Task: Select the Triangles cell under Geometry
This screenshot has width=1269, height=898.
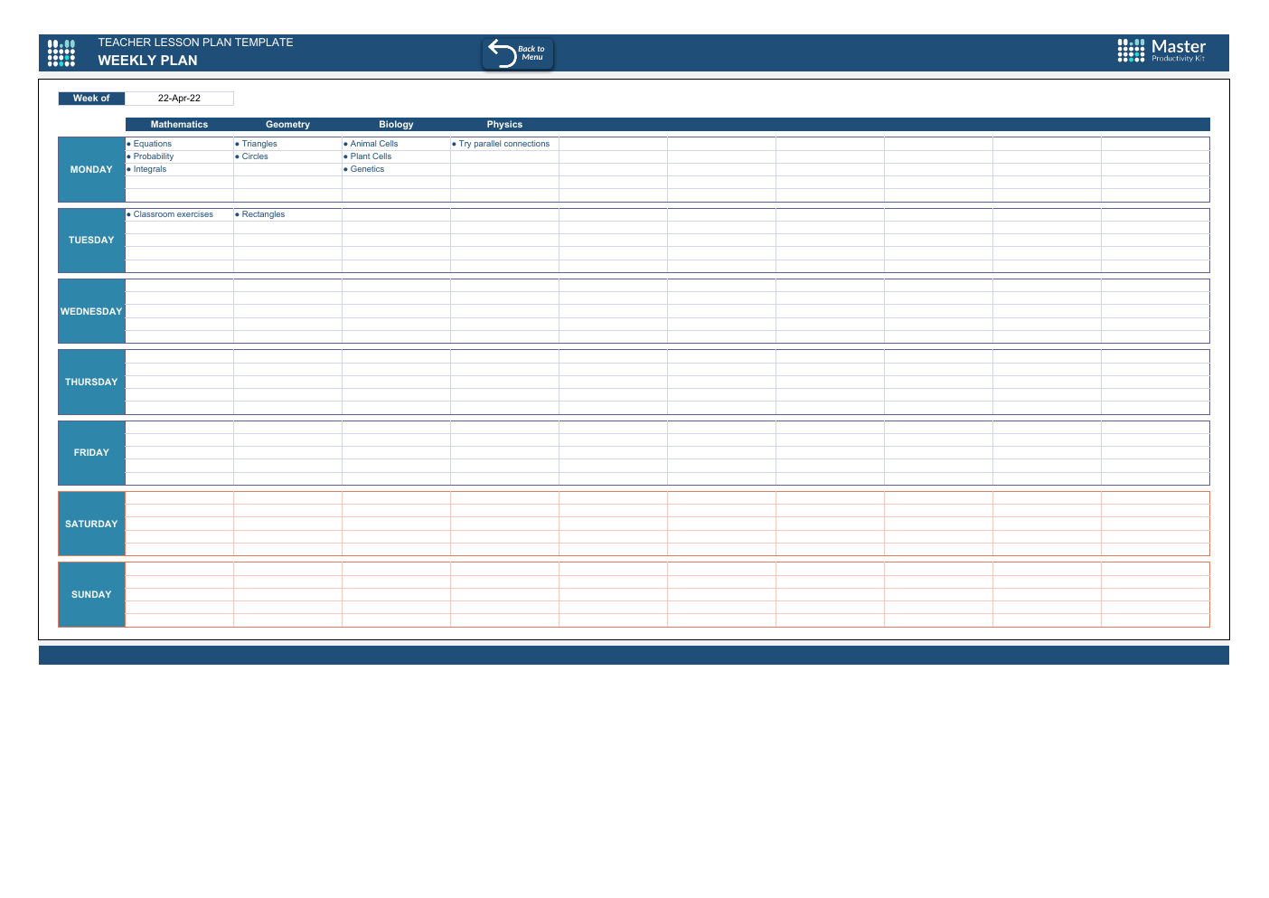Action: coord(287,144)
